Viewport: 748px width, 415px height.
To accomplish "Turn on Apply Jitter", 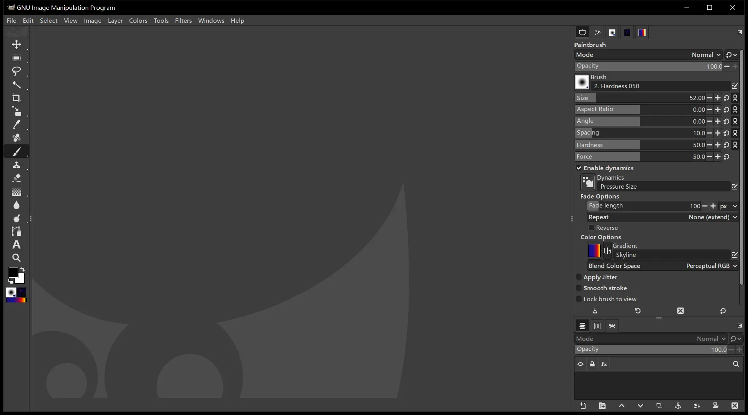I will click(x=578, y=277).
